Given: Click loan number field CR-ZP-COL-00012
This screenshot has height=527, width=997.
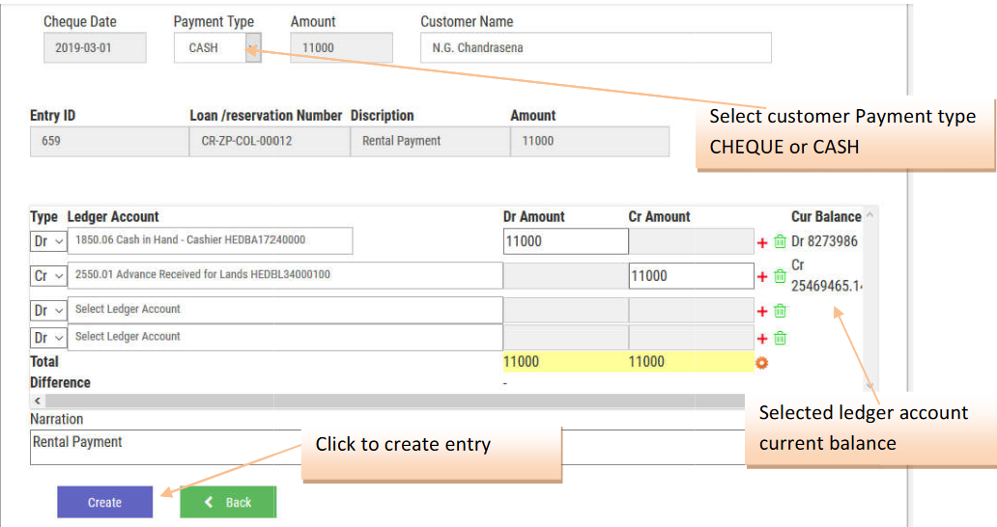Looking at the screenshot, I should pyautogui.click(x=270, y=141).
